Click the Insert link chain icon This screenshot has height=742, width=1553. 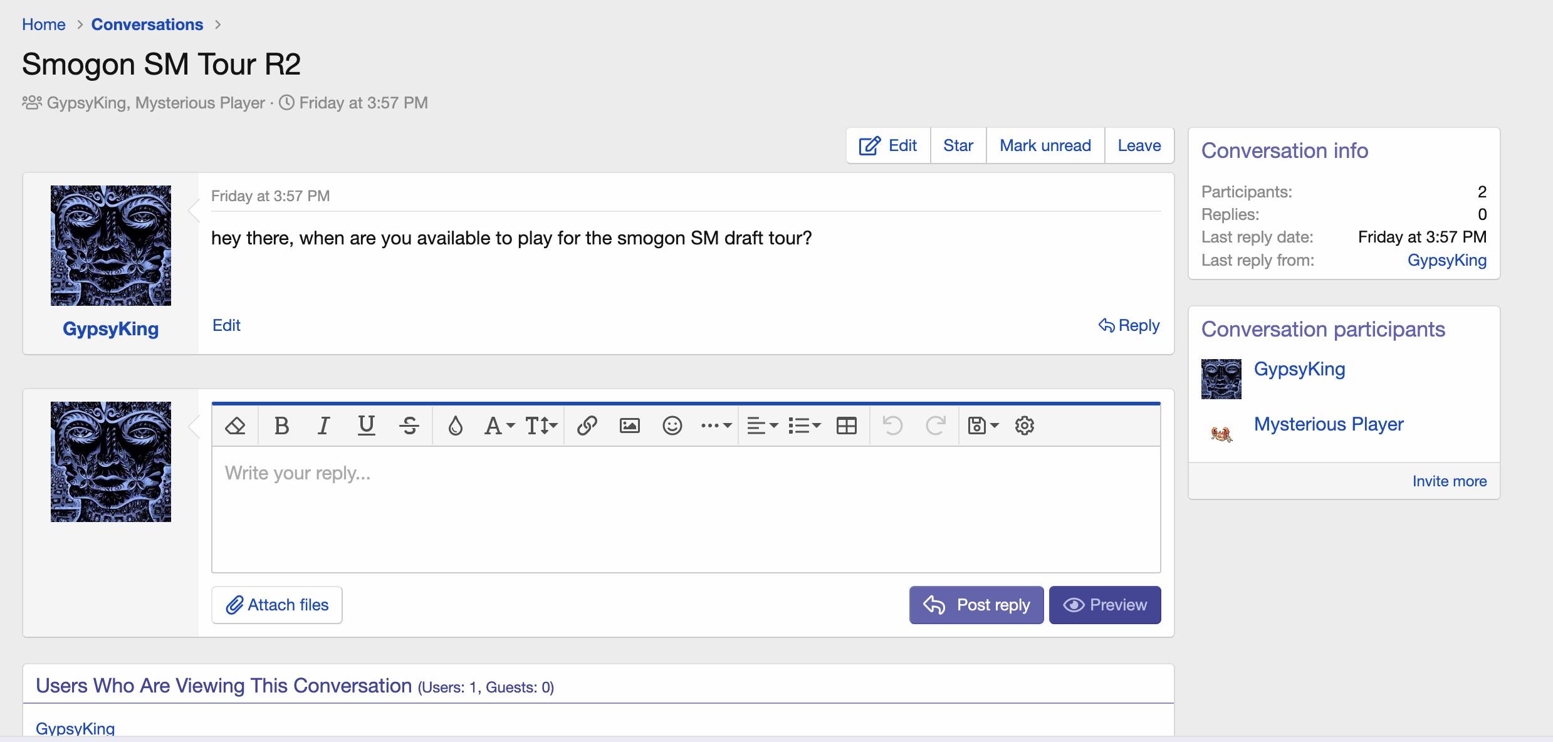(587, 426)
